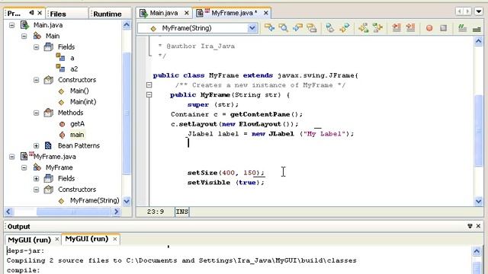488x274 pixels.
Task: Select the Main(int) constructor in tree
Action: 83,101
